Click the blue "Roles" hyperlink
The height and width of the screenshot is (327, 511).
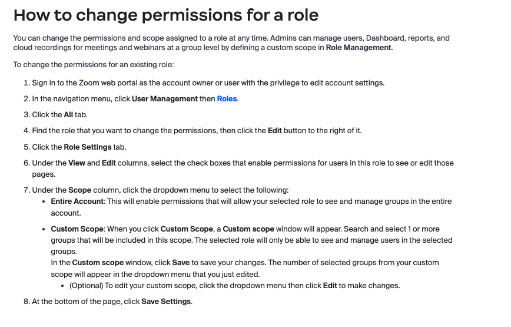[x=227, y=99]
